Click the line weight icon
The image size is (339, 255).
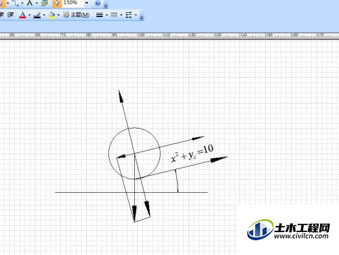coord(100,15)
